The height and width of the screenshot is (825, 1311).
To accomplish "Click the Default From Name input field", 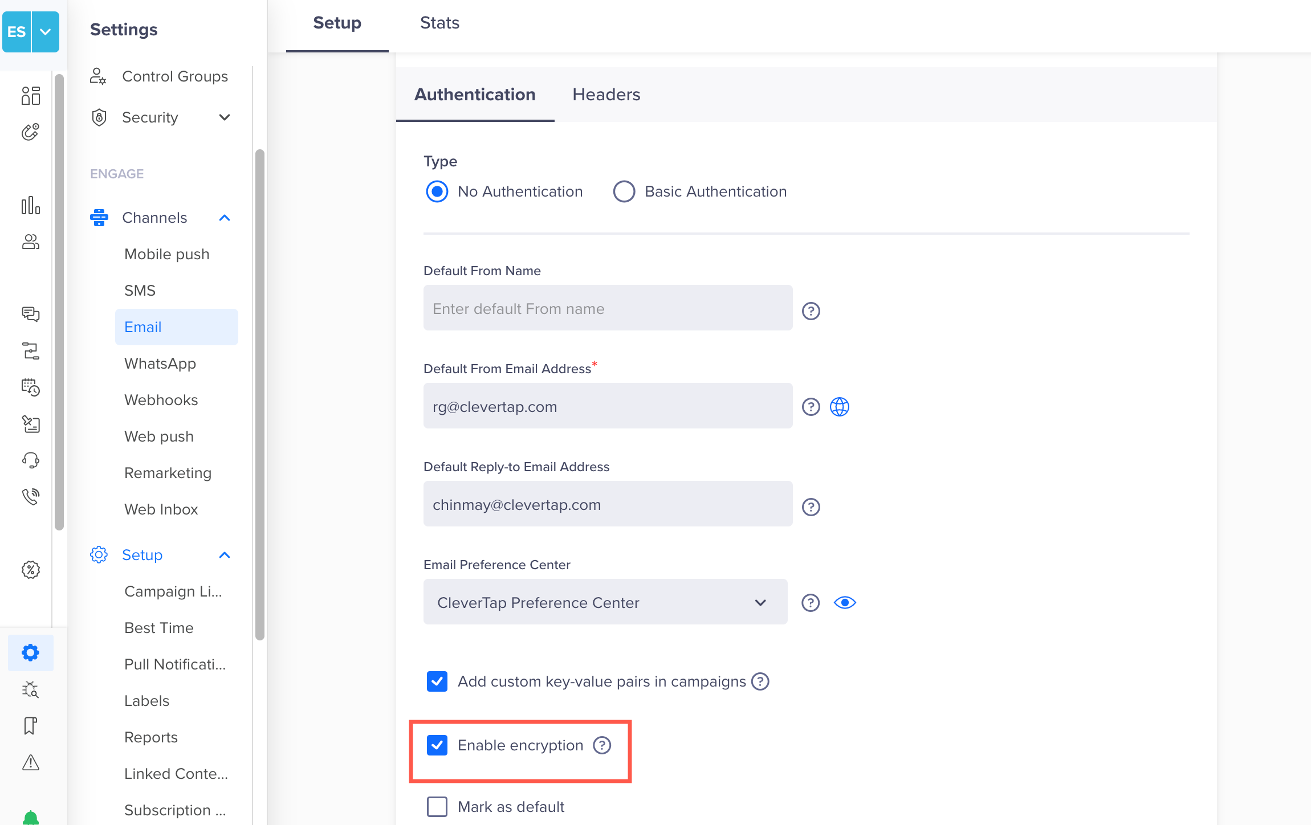I will [x=608, y=309].
